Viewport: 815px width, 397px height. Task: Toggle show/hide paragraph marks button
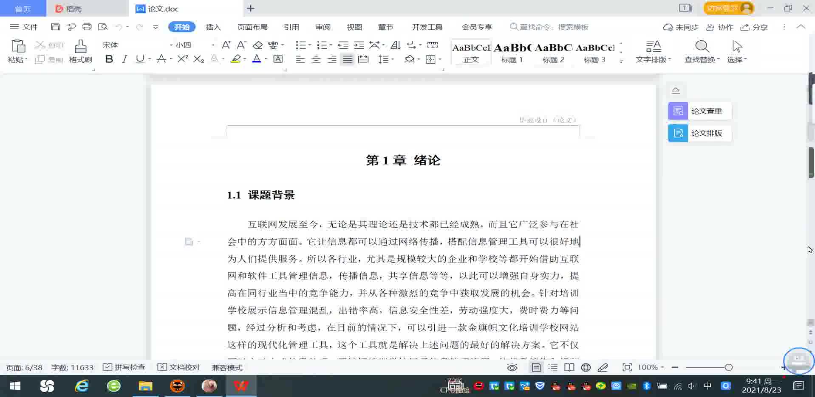coord(411,45)
